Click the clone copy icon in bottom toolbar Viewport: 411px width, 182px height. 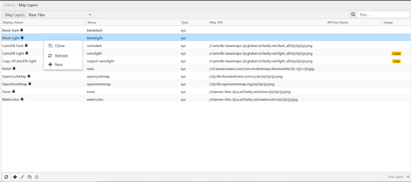30,177
